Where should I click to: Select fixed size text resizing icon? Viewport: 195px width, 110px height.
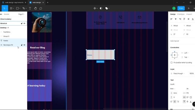(x=191, y=97)
